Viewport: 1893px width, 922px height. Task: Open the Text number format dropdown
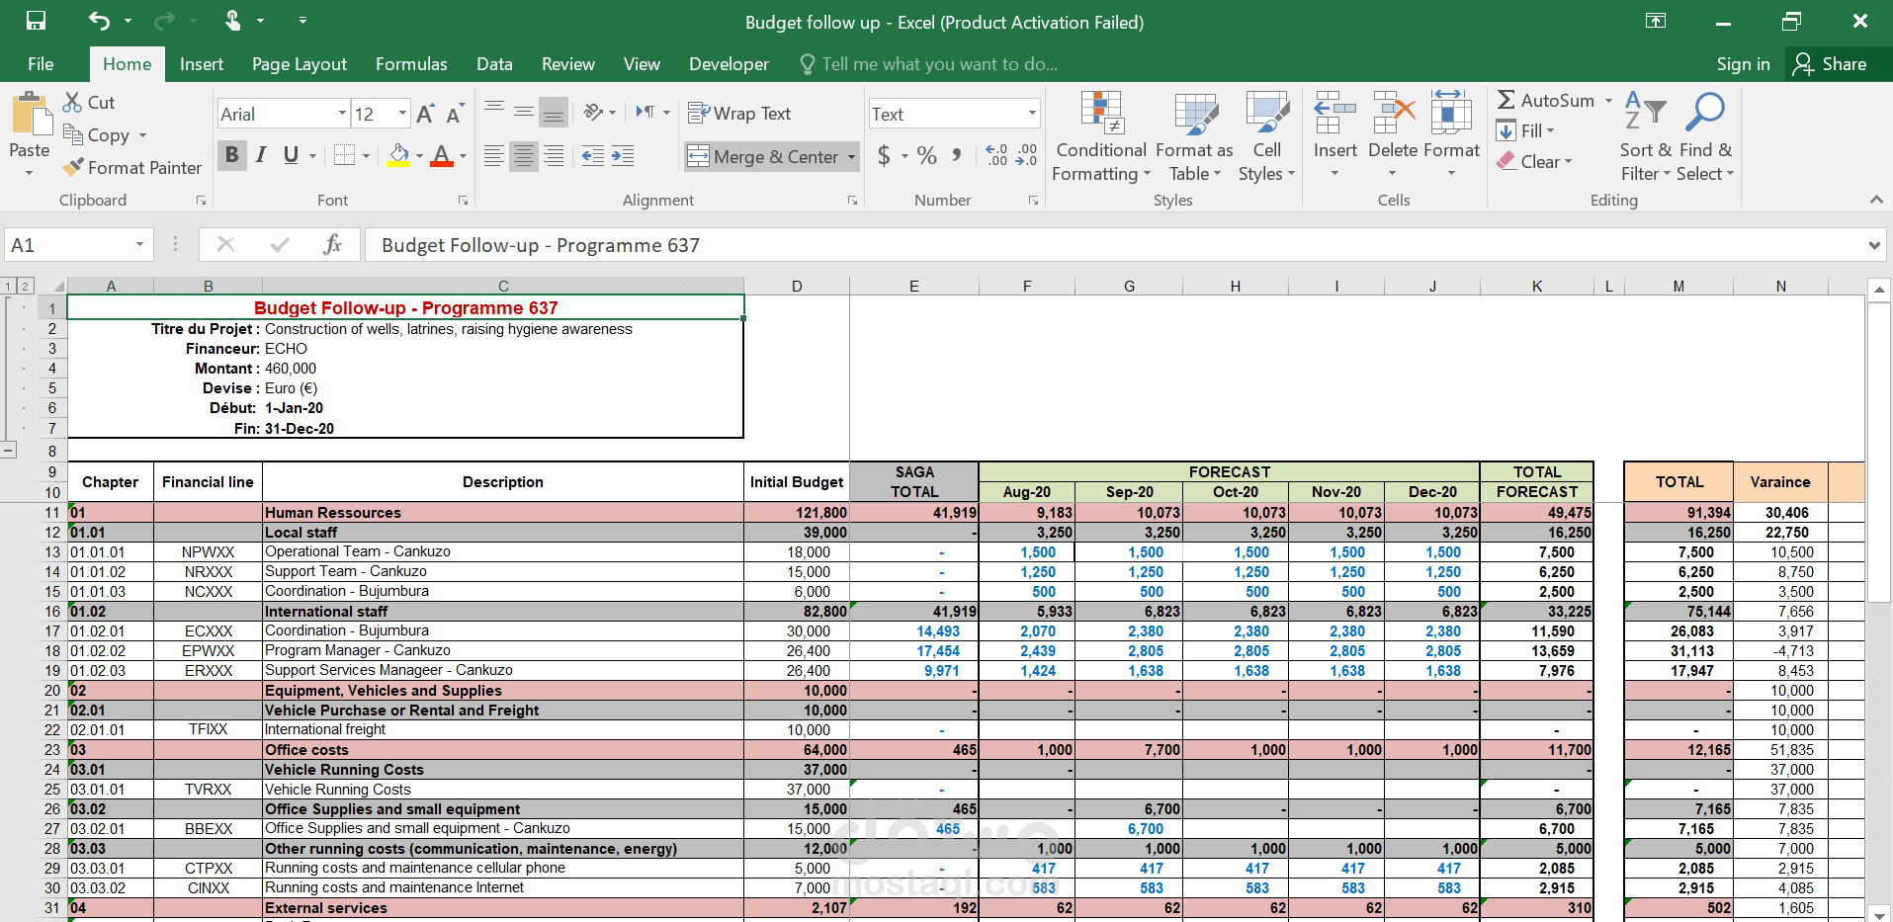pyautogui.click(x=1032, y=114)
